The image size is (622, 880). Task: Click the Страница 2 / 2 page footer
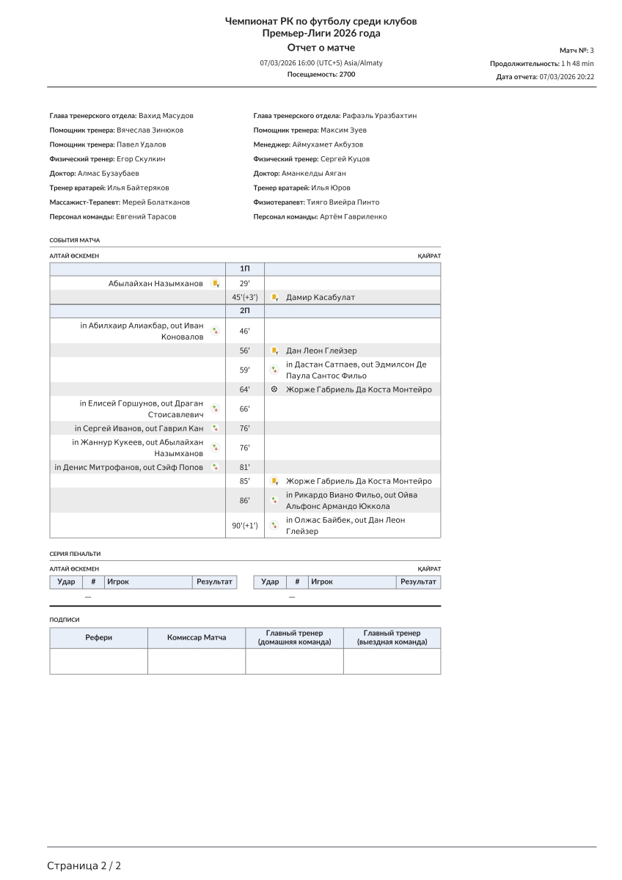pos(84,865)
